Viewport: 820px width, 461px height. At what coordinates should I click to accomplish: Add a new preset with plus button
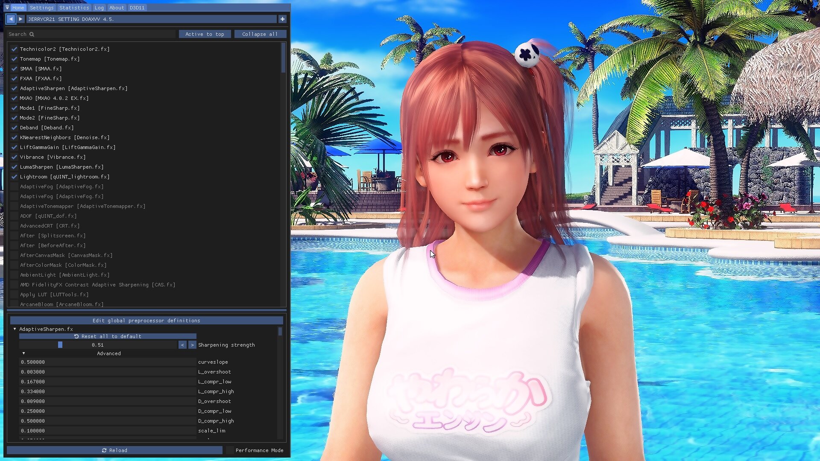(x=282, y=19)
